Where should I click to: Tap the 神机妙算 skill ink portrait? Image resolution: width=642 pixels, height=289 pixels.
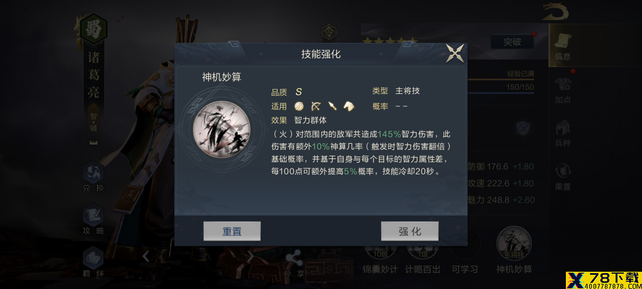221,130
